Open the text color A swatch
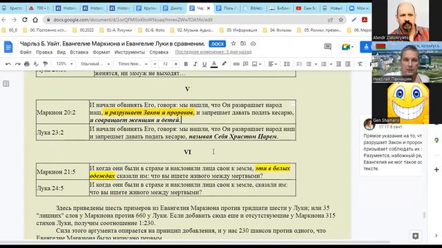This screenshot has height=248, width=442. pyautogui.click(x=214, y=64)
